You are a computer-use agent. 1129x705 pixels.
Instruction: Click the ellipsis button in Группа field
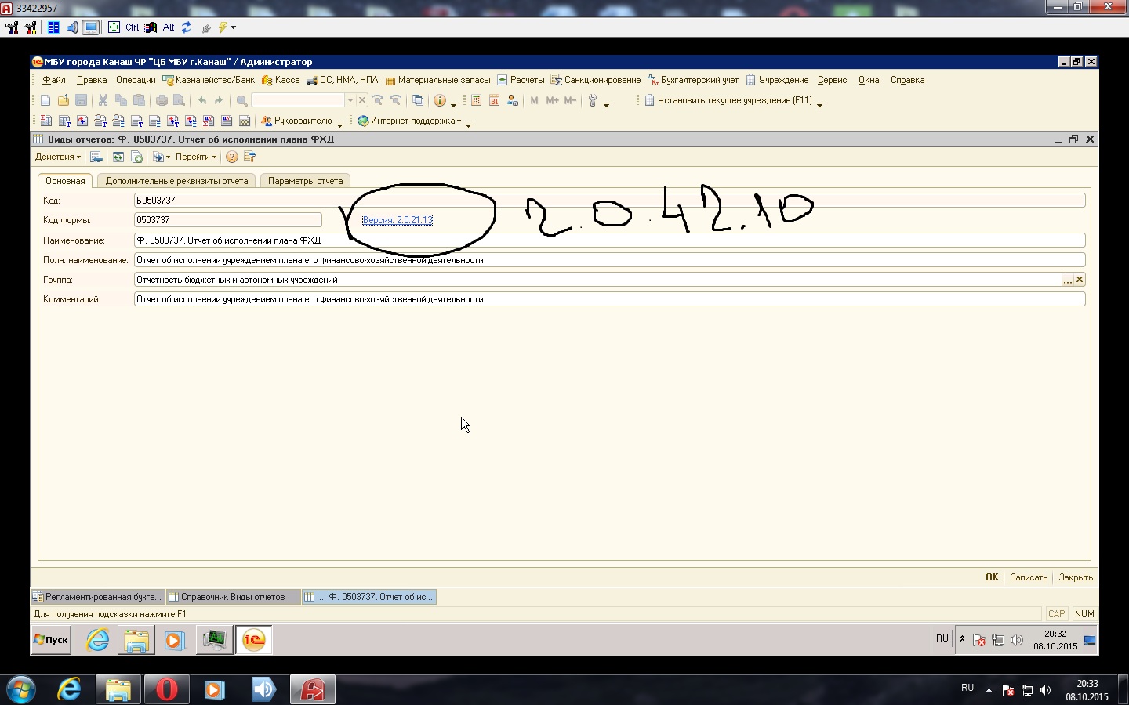(x=1067, y=280)
